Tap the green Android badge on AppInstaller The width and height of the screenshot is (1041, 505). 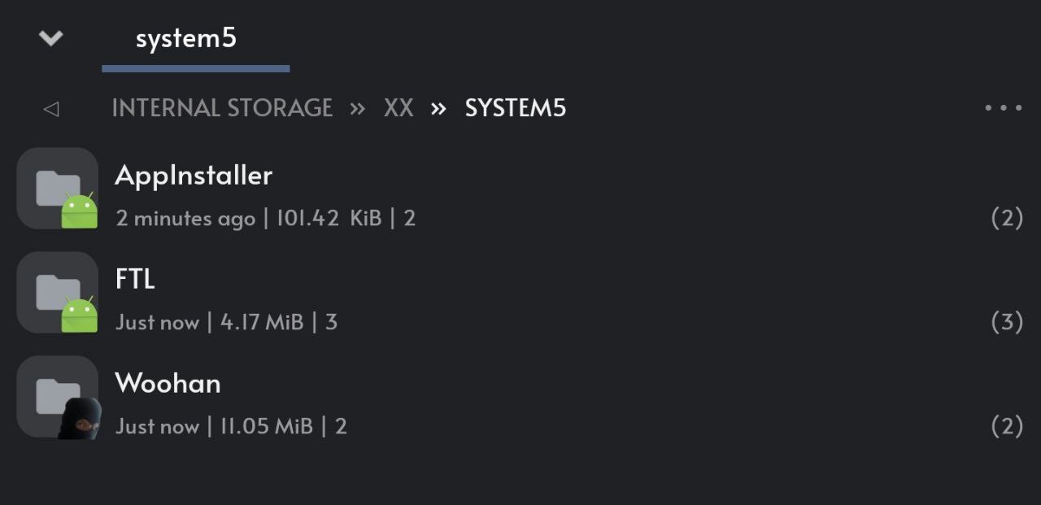click(80, 211)
